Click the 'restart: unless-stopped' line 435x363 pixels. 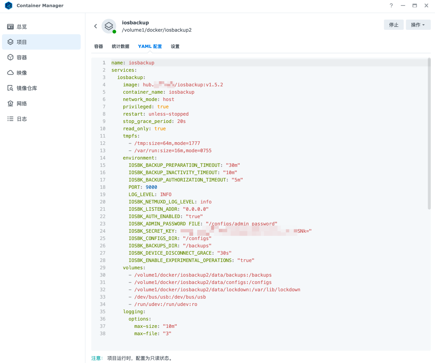(155, 114)
